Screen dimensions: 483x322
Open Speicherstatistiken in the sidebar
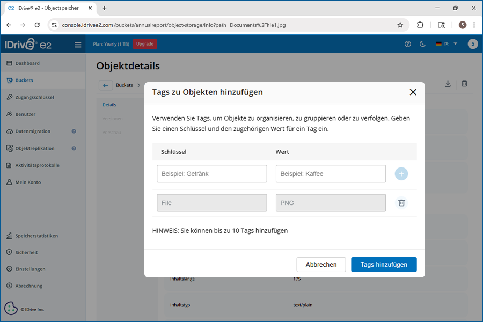coord(36,236)
